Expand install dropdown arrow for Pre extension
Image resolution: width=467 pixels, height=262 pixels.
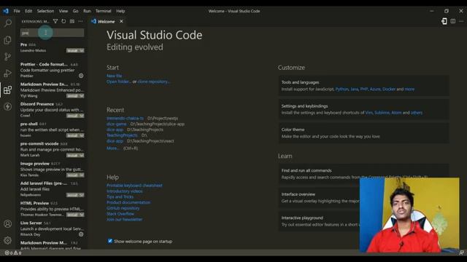82,50
